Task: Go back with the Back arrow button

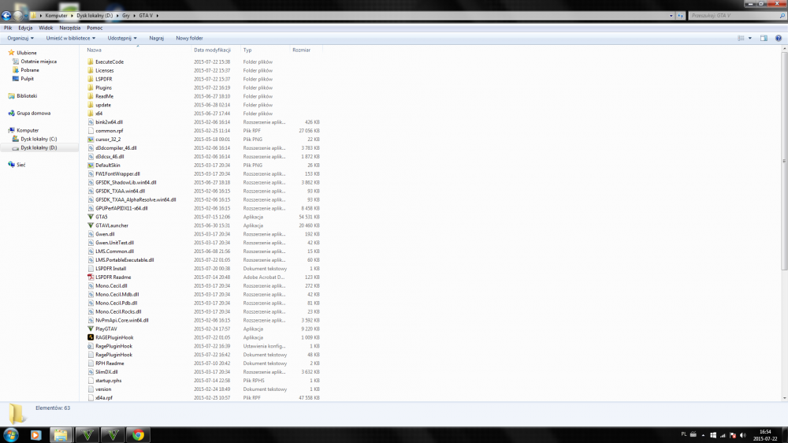Action: pyautogui.click(x=6, y=16)
